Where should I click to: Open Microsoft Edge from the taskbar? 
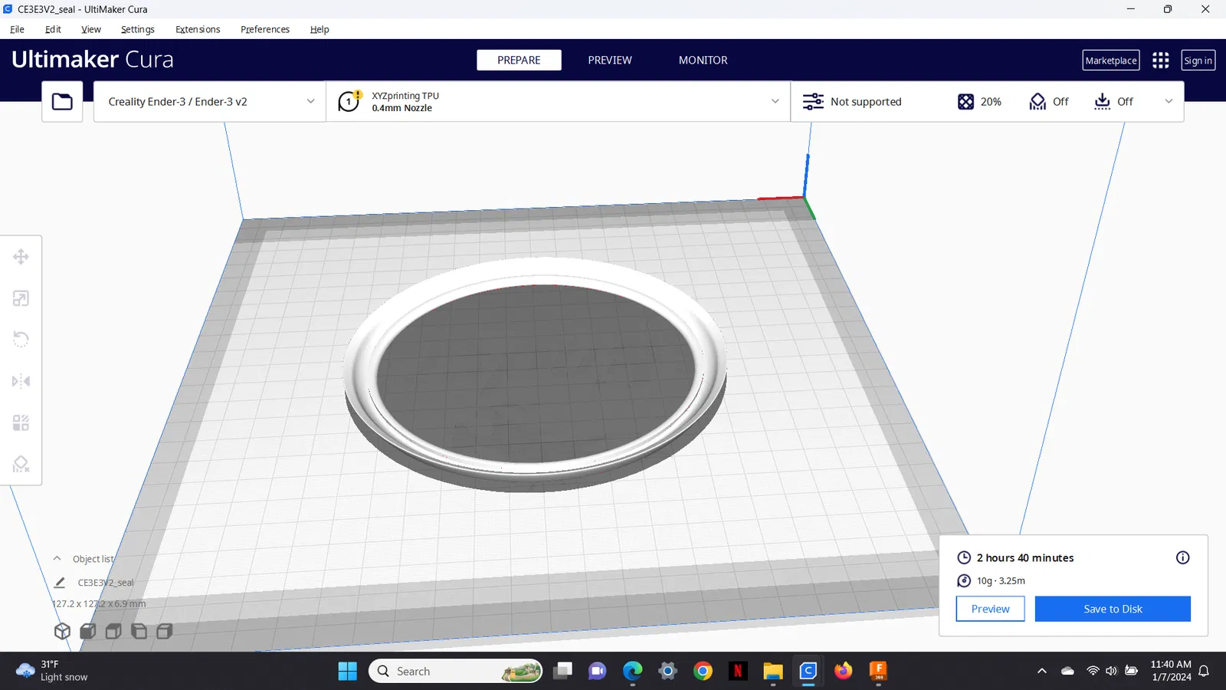(x=633, y=672)
